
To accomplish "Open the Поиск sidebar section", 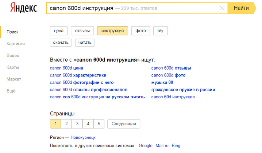I will pyautogui.click(x=12, y=32).
